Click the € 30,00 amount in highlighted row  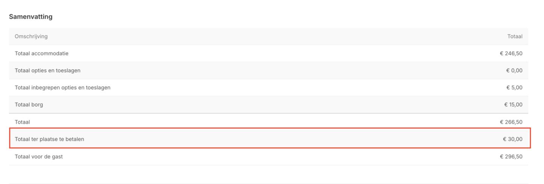click(x=513, y=139)
